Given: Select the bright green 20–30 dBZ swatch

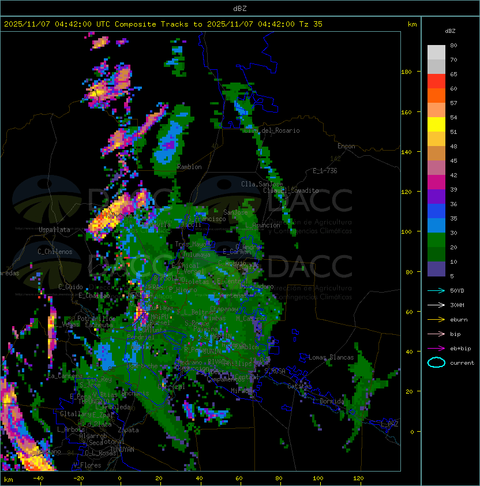Looking at the screenshot, I should pyautogui.click(x=436, y=240).
